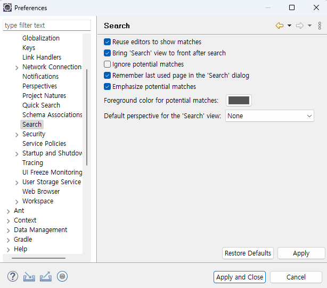Click the type filter text field
The image size is (327, 288).
pos(47,26)
